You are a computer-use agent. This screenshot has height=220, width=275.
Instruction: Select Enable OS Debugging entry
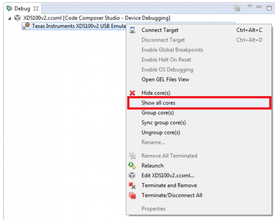pos(199,70)
